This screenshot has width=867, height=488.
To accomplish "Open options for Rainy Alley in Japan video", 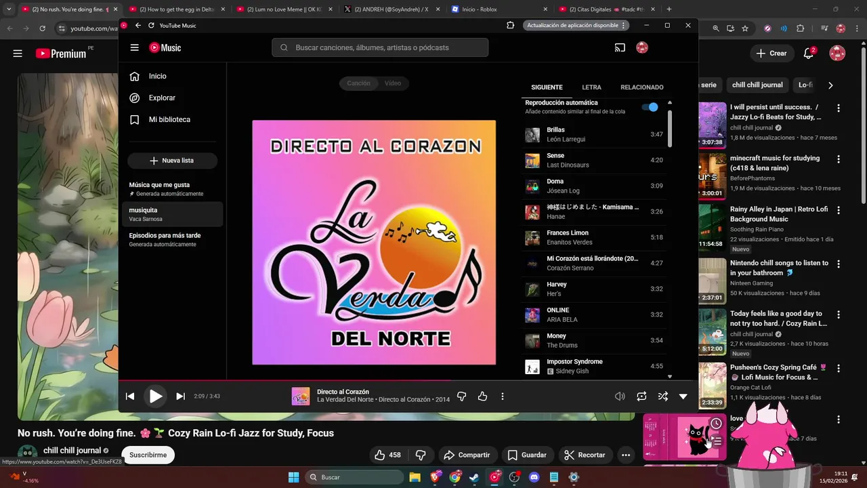I will click(839, 210).
